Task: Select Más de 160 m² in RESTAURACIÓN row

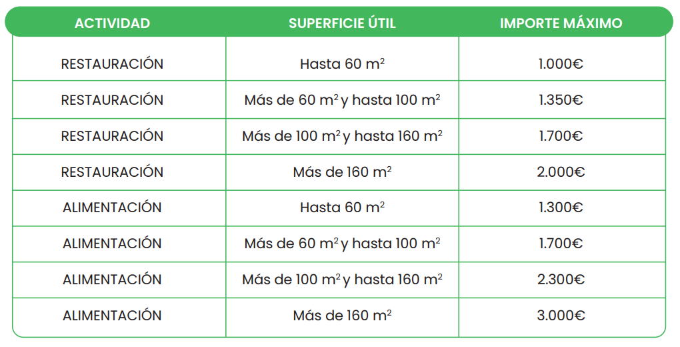Action: click(342, 172)
